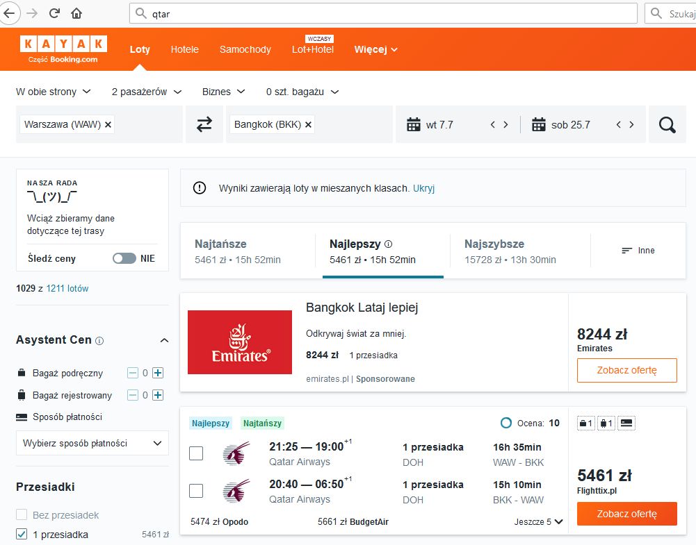Collapse the Asystent Cen section
This screenshot has height=545, width=696.
164,340
